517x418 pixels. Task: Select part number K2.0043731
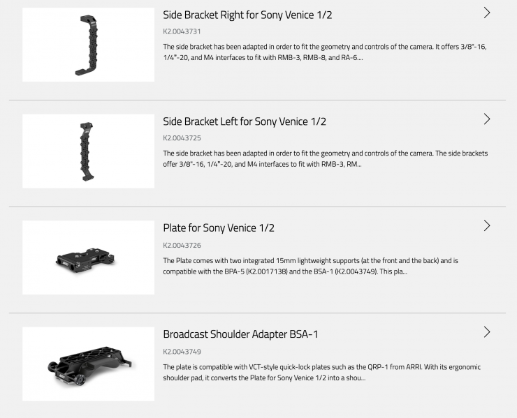pos(182,32)
